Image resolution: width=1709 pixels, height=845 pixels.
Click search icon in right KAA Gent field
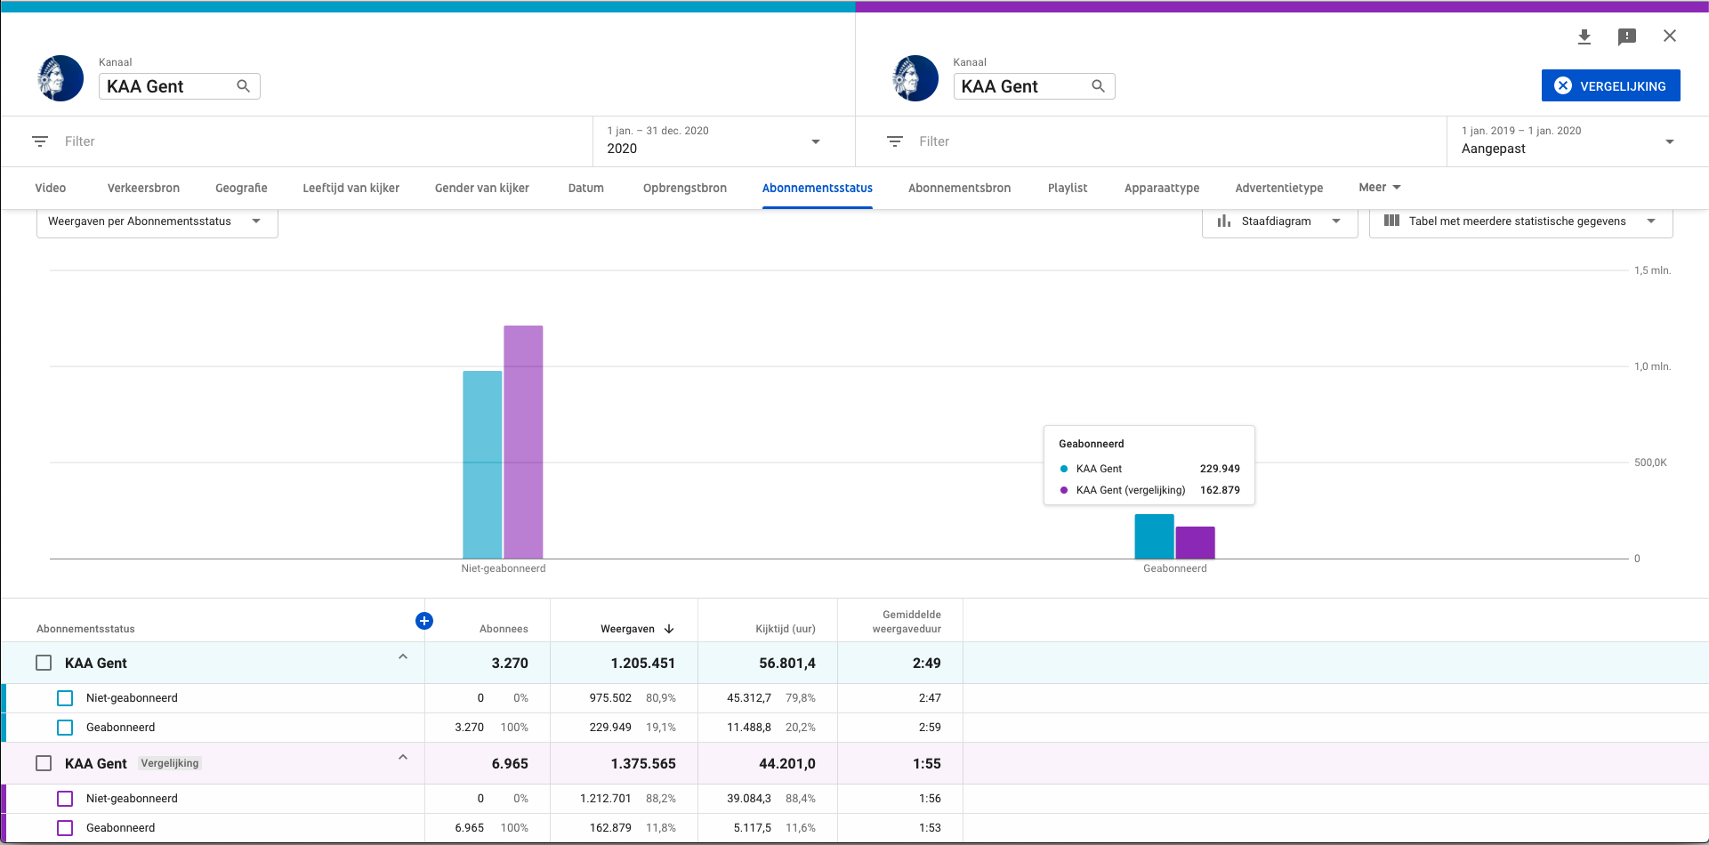(x=1098, y=86)
